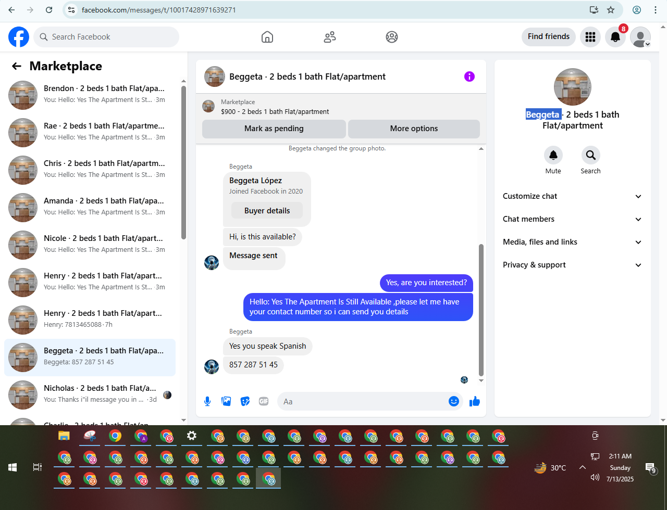Open the Groups icon in top navigation
This screenshot has width=667, height=510.
click(392, 37)
